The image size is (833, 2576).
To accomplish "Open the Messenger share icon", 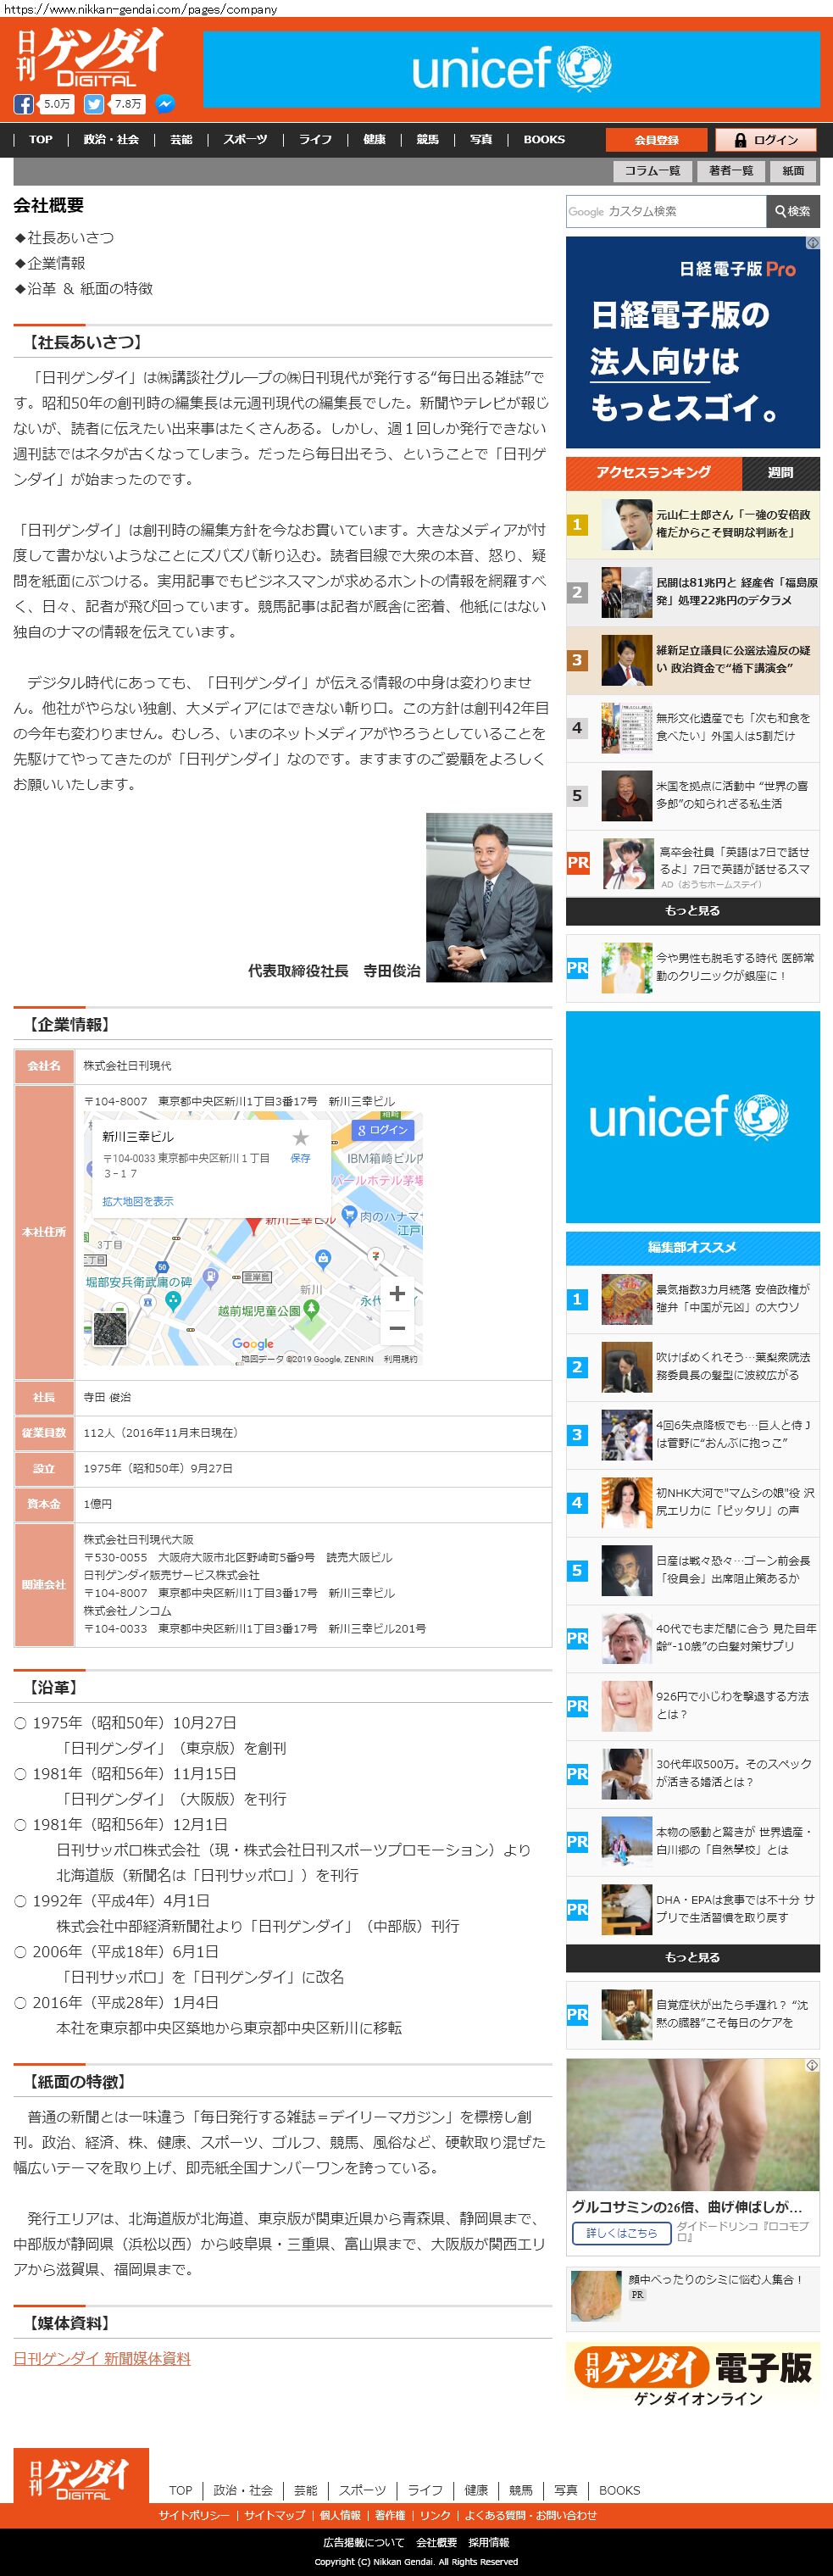I will coord(165,104).
